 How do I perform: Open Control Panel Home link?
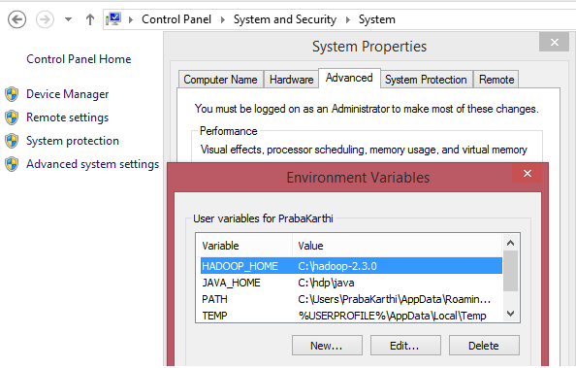79,59
